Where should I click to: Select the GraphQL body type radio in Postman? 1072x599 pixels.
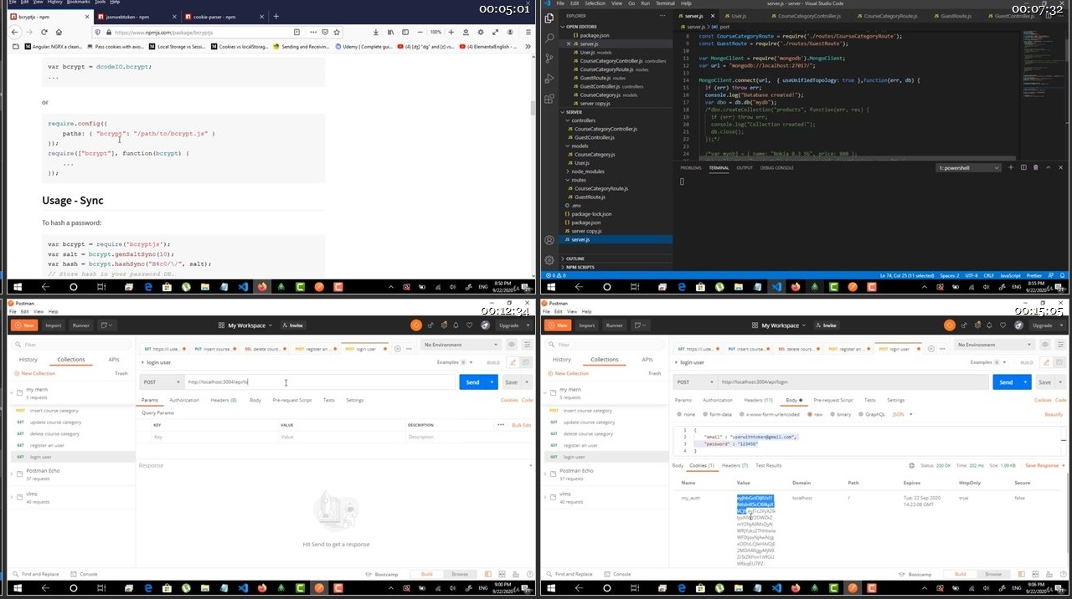point(860,414)
